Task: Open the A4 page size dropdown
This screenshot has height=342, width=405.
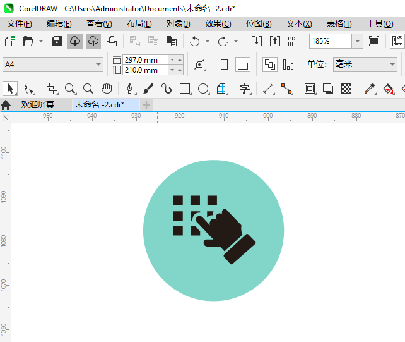Action: coord(53,64)
